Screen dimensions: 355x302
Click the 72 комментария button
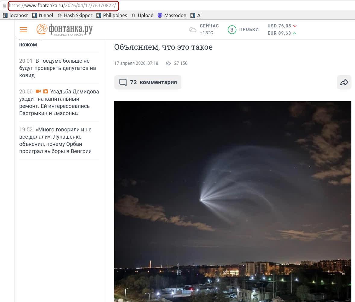click(148, 82)
